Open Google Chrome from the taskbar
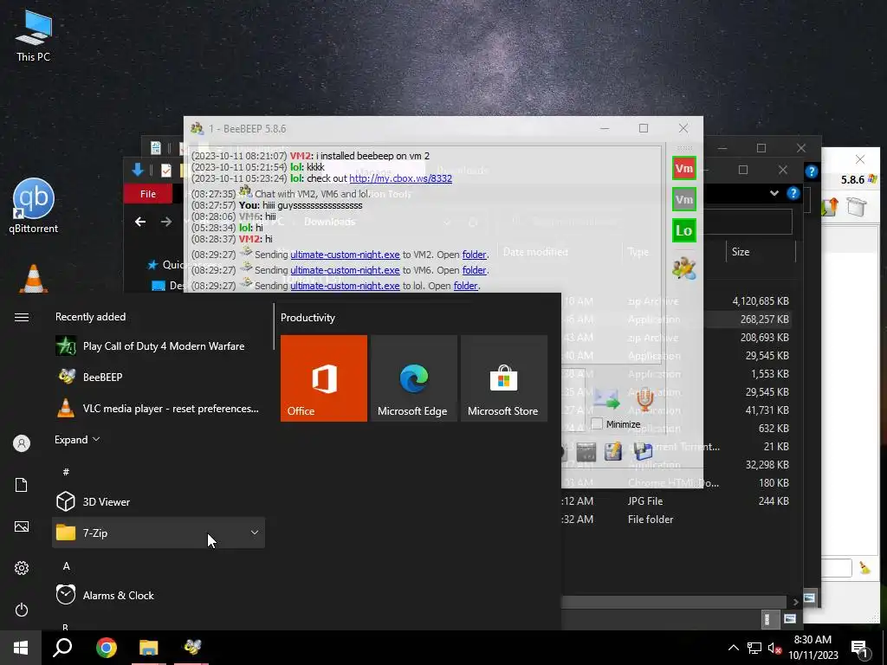 [x=107, y=648]
